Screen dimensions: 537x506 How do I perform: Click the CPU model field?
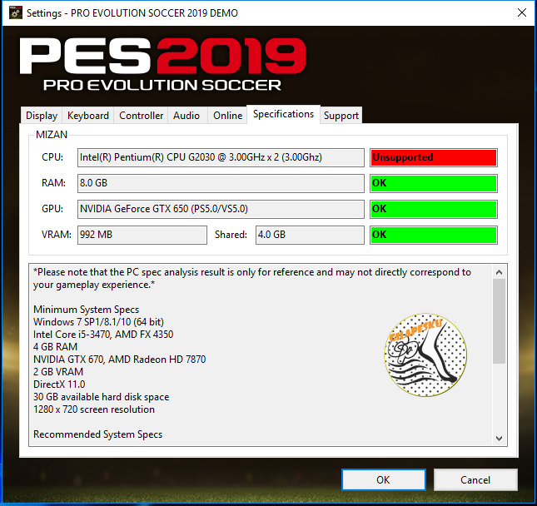(x=221, y=157)
